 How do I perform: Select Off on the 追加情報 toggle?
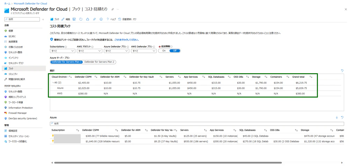coord(175,51)
